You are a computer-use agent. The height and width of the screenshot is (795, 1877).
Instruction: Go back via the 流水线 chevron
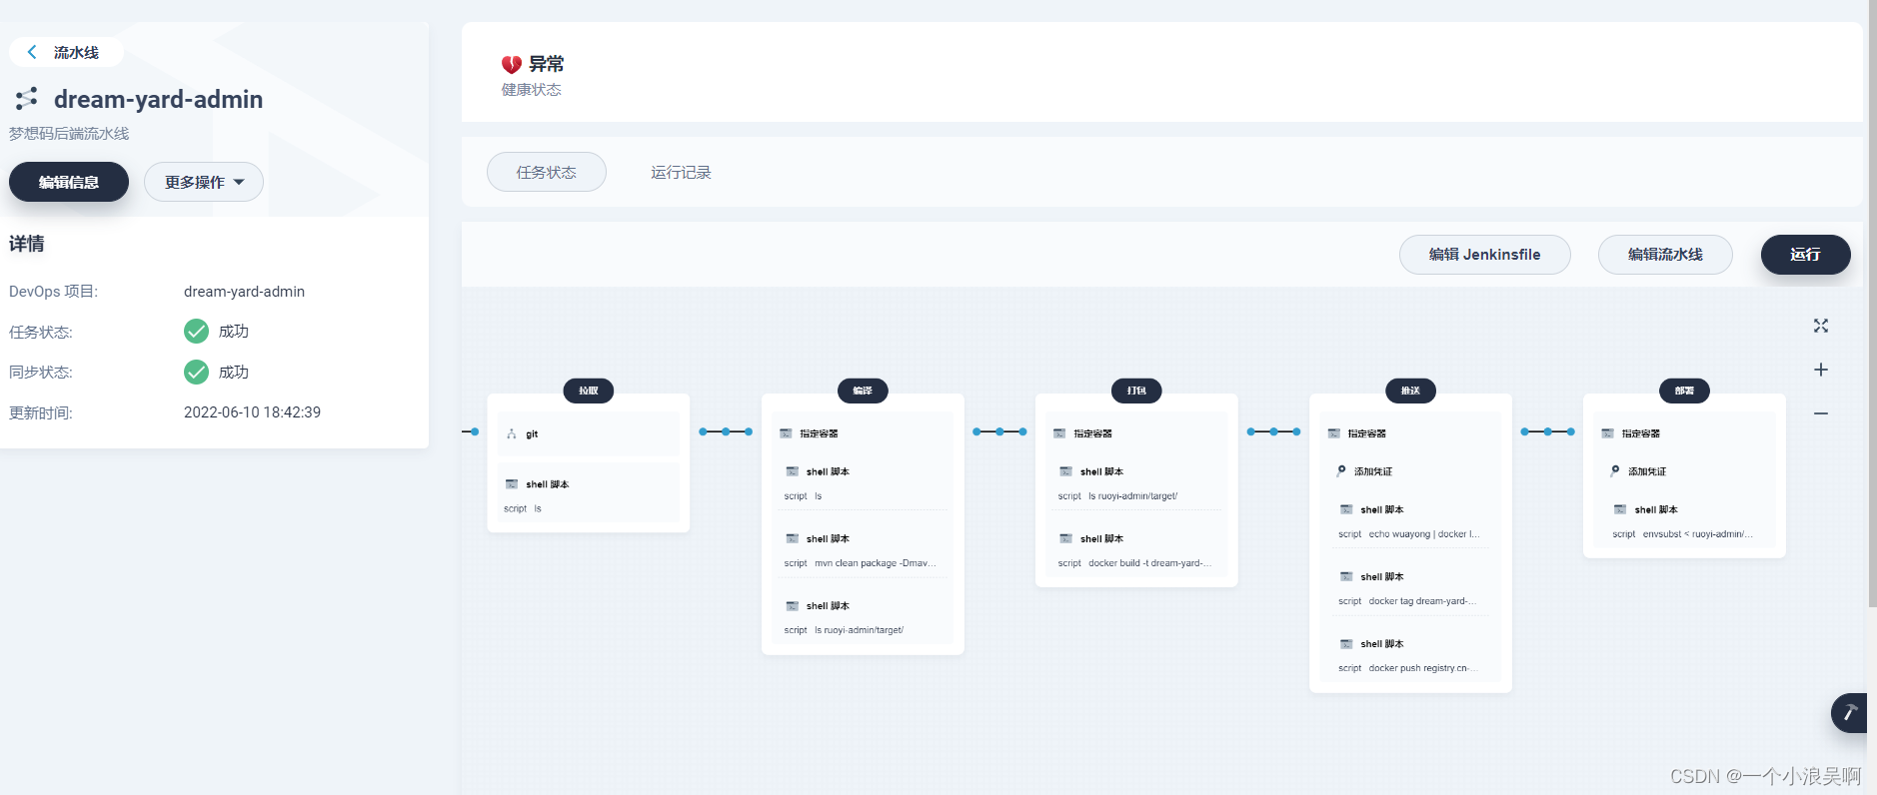pyautogui.click(x=33, y=52)
